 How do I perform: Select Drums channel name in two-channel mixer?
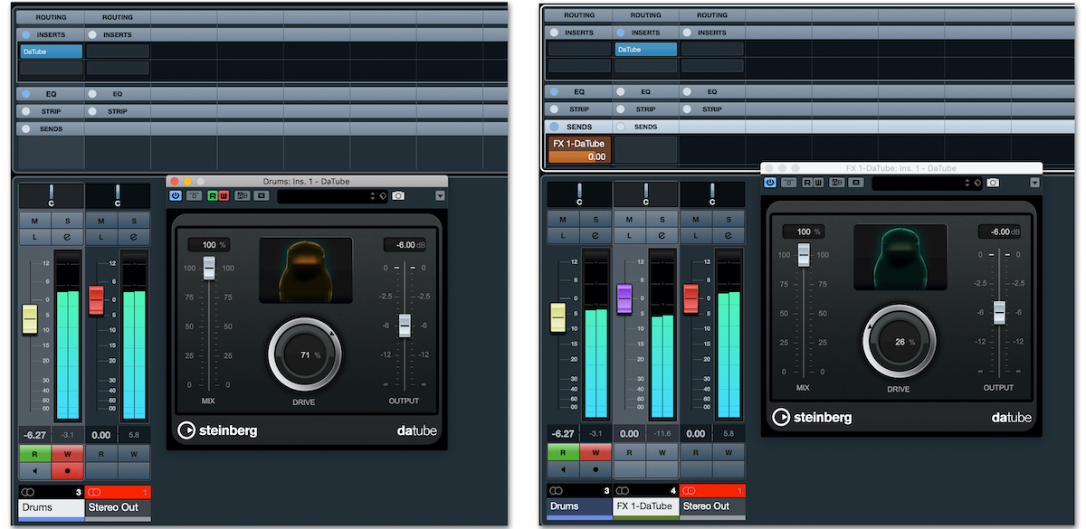coord(51,507)
